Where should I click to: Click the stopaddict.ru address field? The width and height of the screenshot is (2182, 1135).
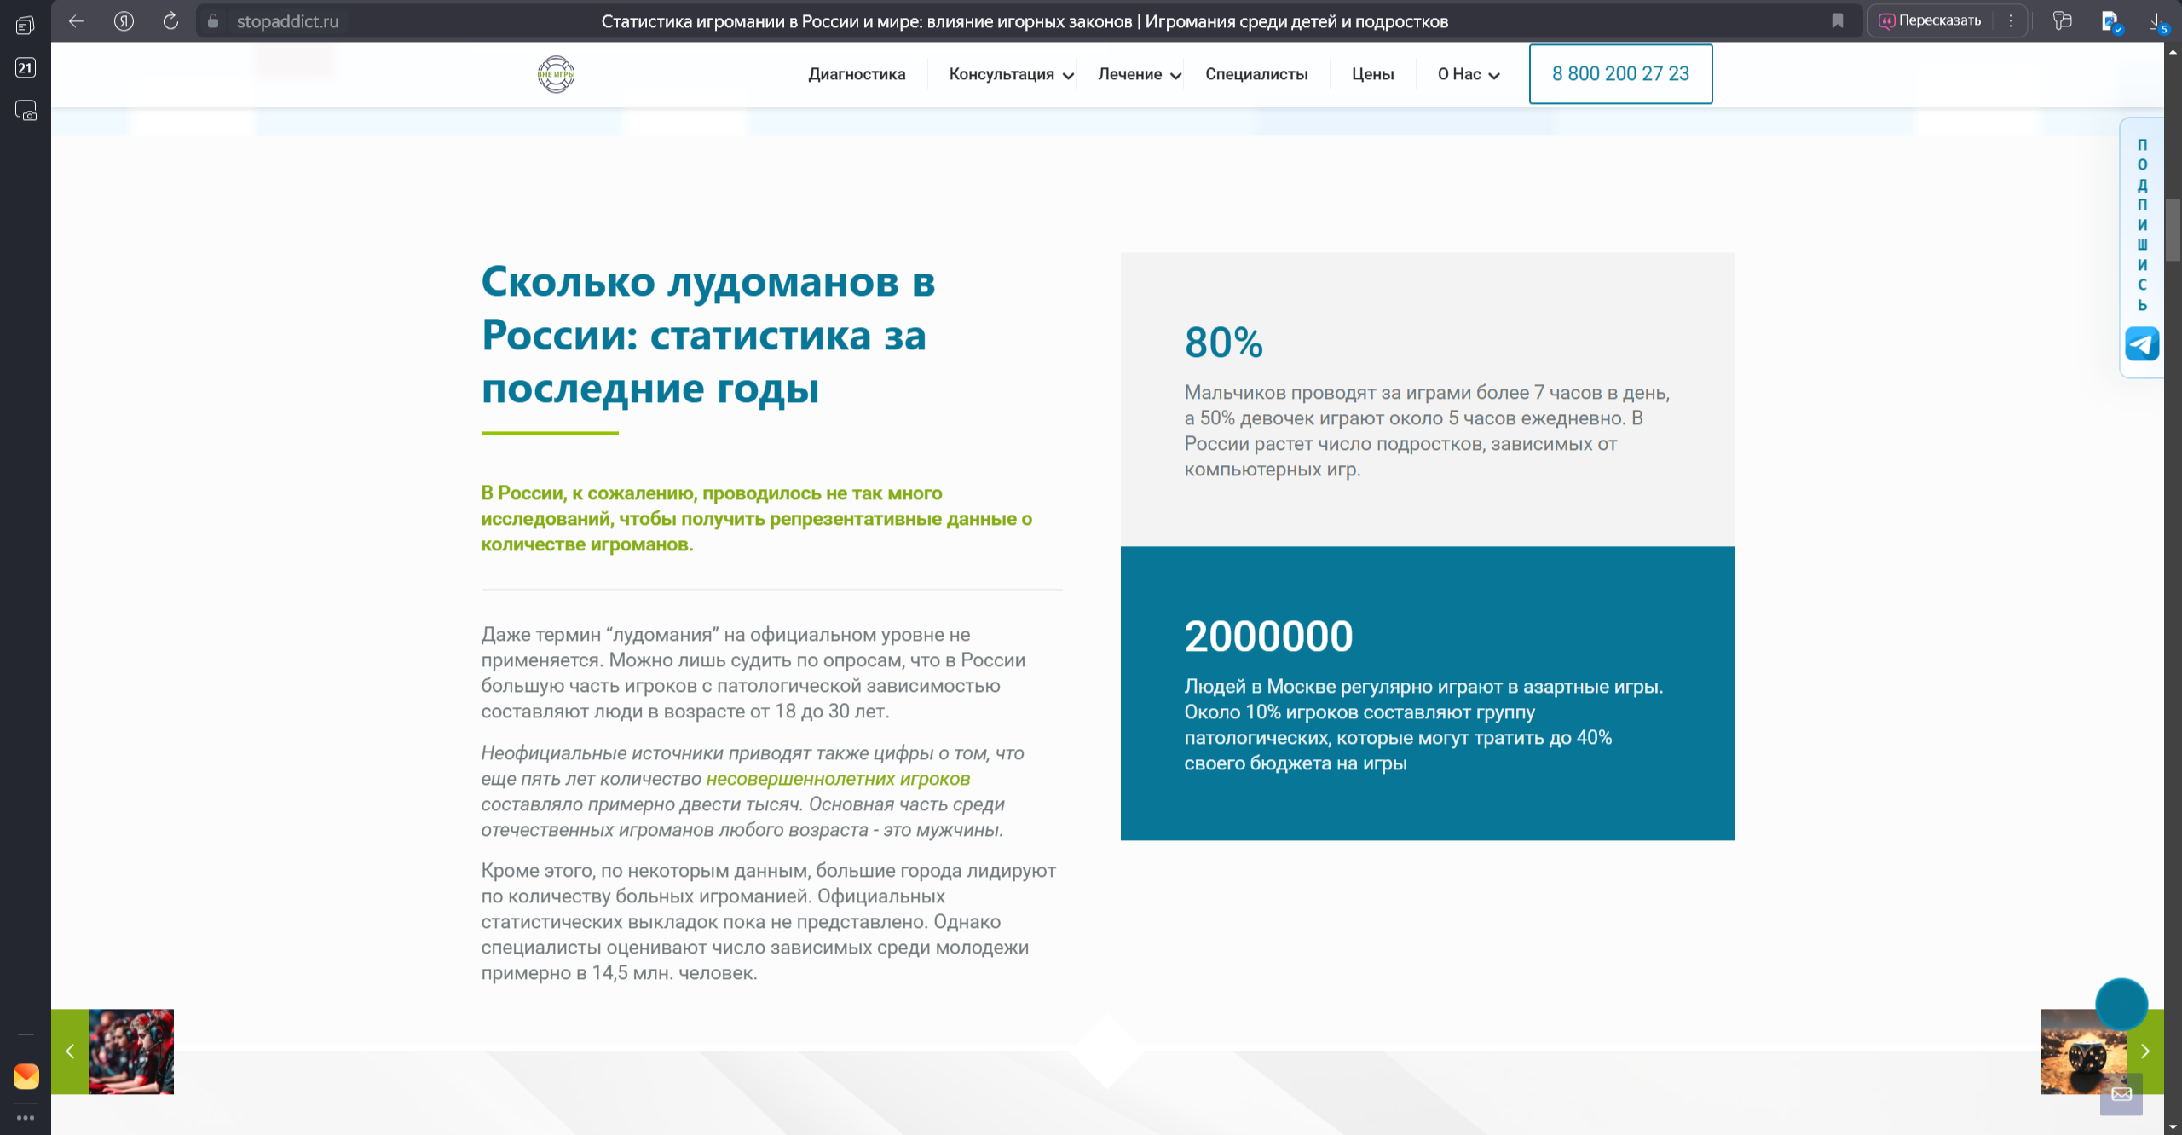pyautogui.click(x=287, y=21)
